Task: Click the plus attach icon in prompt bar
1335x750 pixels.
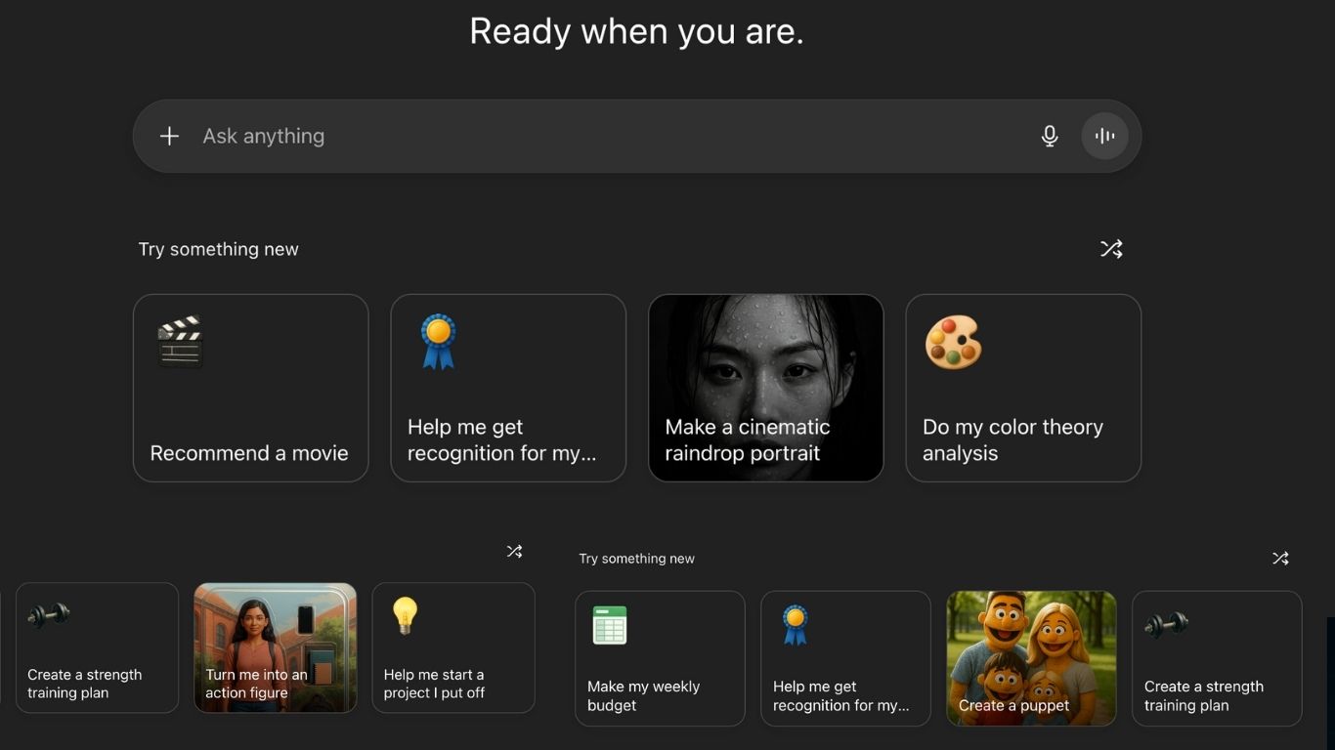Action: [x=169, y=136]
